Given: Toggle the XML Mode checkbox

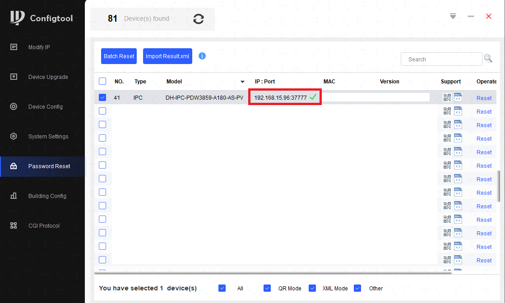Looking at the screenshot, I should 312,288.
